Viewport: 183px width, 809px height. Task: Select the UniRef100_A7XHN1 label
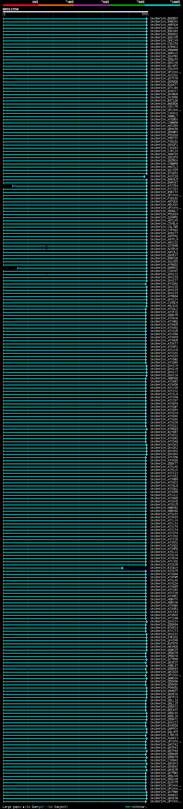tap(164, 322)
